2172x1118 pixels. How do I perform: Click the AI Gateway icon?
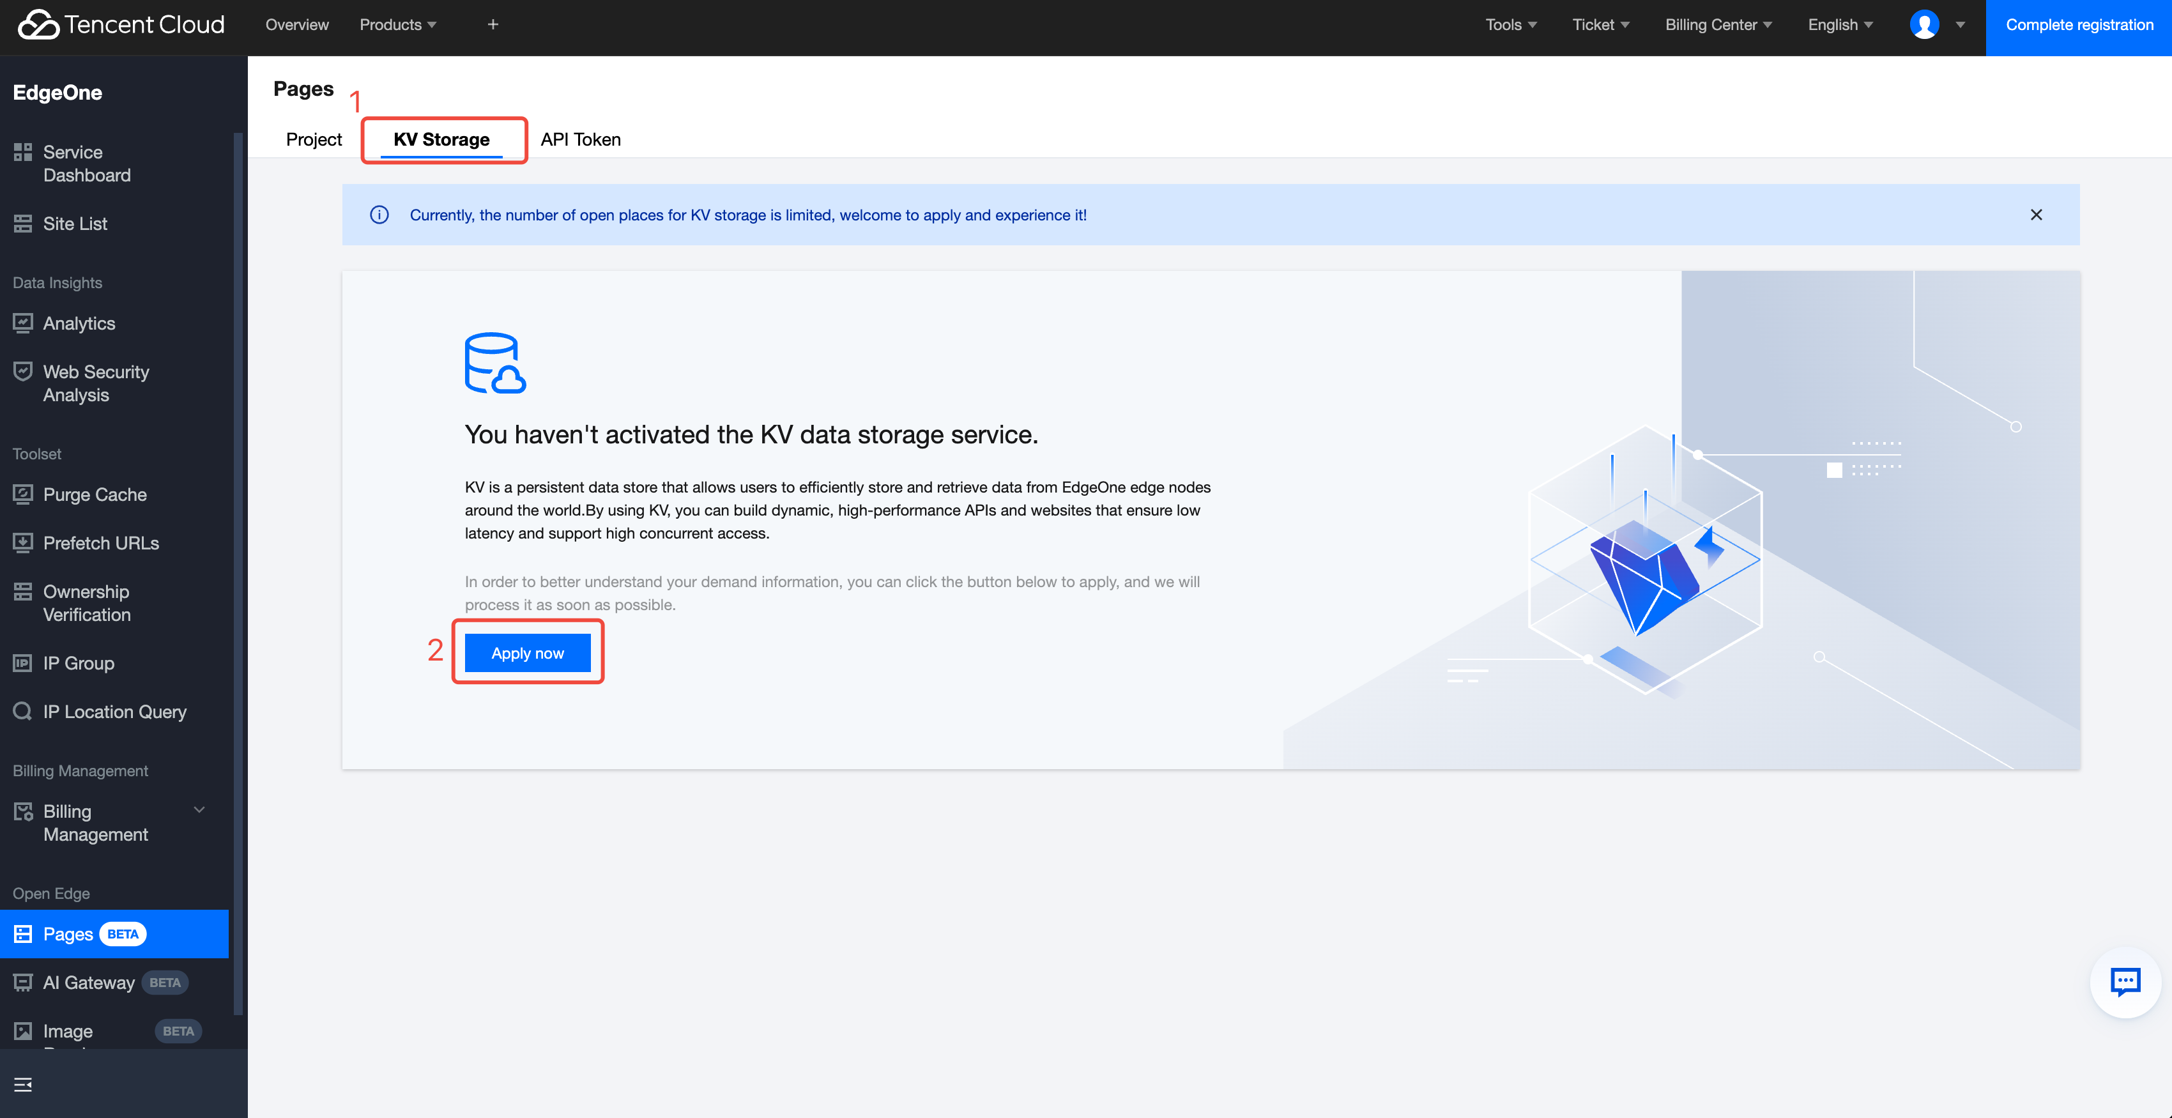[x=23, y=983]
